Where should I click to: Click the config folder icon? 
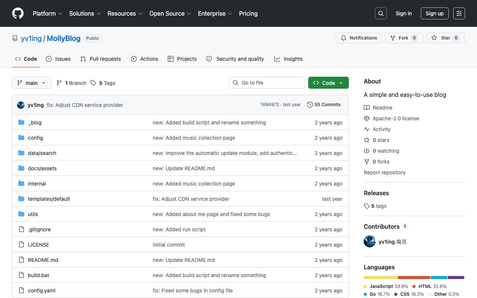click(21, 138)
